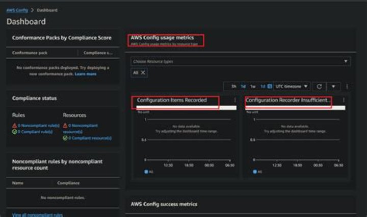Viewport: 367px width, 217px height.
Task: Open the 0 Compliant rule(s) link
Action: 35,132
